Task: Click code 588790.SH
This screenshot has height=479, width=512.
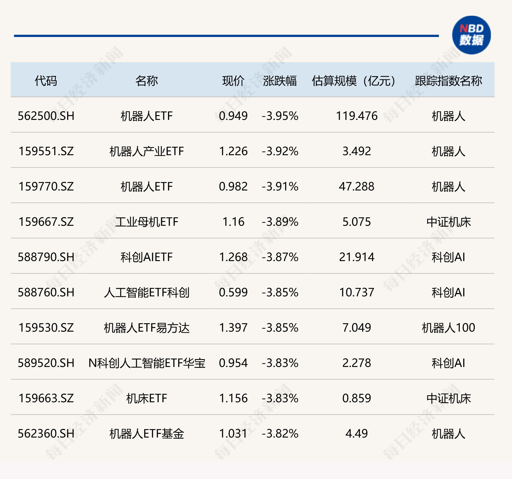Action: tap(46, 257)
